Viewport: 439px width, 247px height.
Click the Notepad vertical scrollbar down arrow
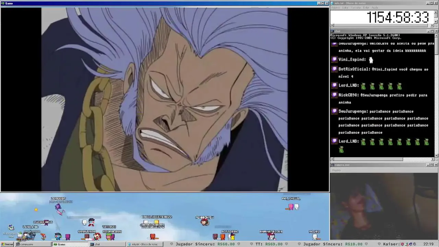point(436,22)
